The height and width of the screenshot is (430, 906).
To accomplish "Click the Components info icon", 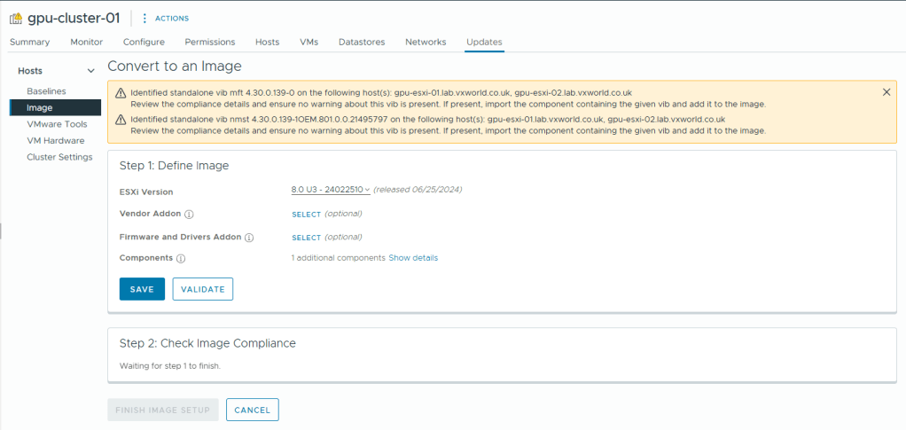I will (x=180, y=258).
